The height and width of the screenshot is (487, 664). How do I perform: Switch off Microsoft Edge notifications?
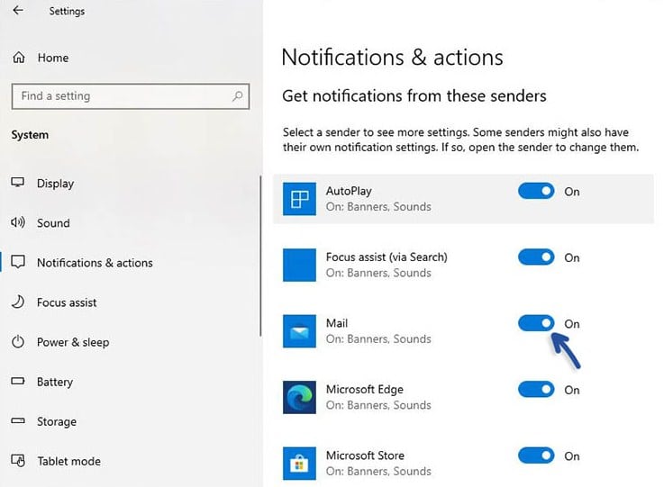tap(536, 389)
